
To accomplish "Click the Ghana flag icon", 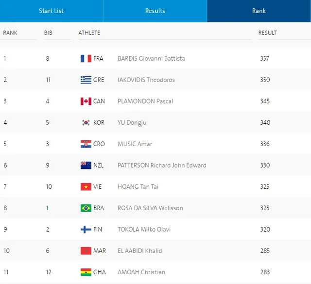I will click(86, 272).
